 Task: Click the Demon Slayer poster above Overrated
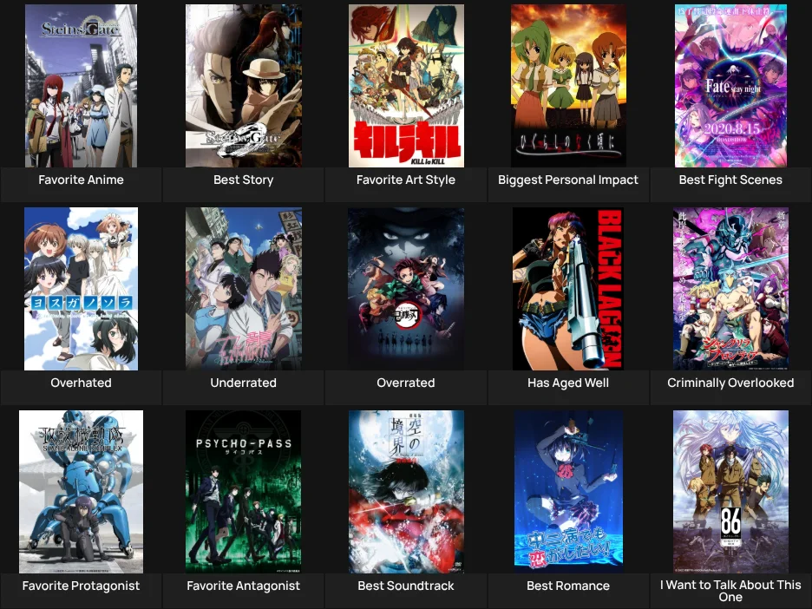coord(406,289)
